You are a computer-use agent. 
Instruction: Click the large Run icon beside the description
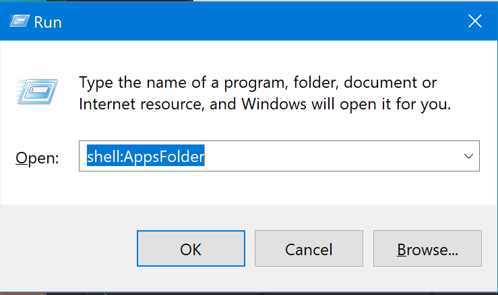coord(37,92)
